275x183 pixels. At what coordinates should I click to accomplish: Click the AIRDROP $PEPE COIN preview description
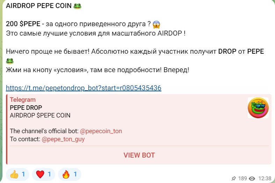pyautogui.click(x=40, y=115)
